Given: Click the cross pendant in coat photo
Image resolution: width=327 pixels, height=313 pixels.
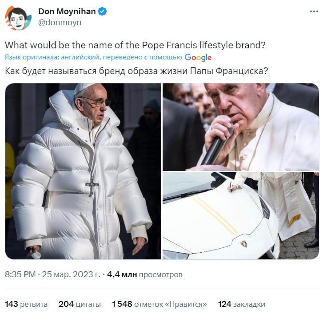Looking at the screenshot, I should pyautogui.click(x=92, y=186).
